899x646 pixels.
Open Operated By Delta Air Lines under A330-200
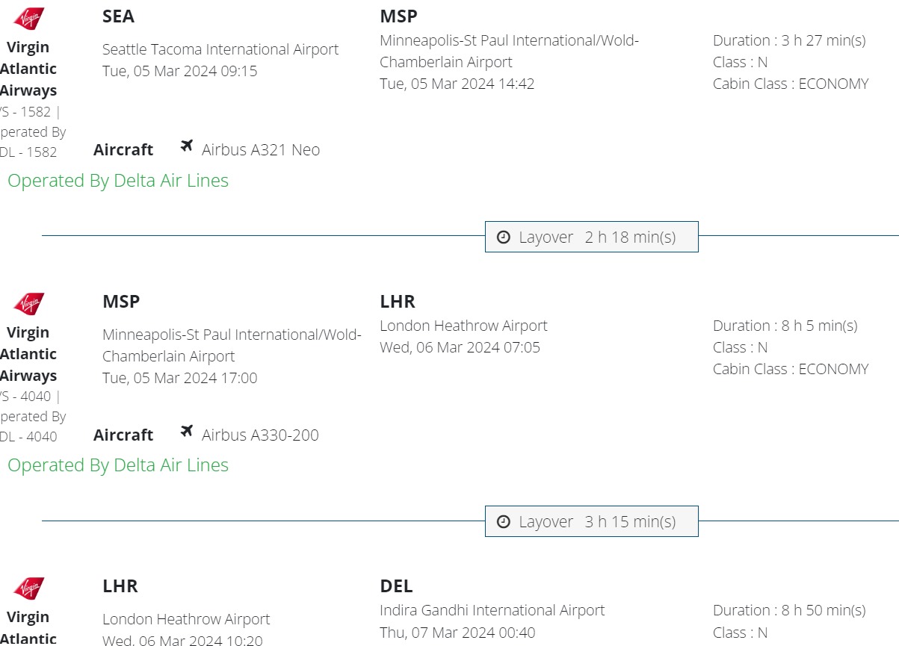(118, 465)
